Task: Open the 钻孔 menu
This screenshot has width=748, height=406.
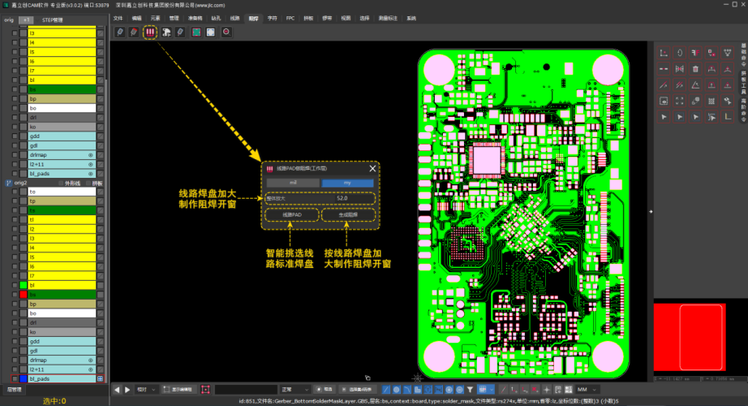Action: click(216, 18)
